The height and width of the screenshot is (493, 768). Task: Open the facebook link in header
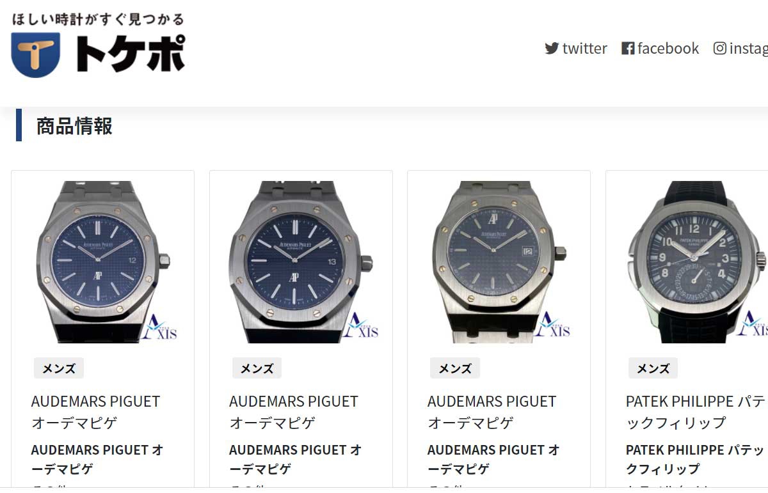pos(660,49)
